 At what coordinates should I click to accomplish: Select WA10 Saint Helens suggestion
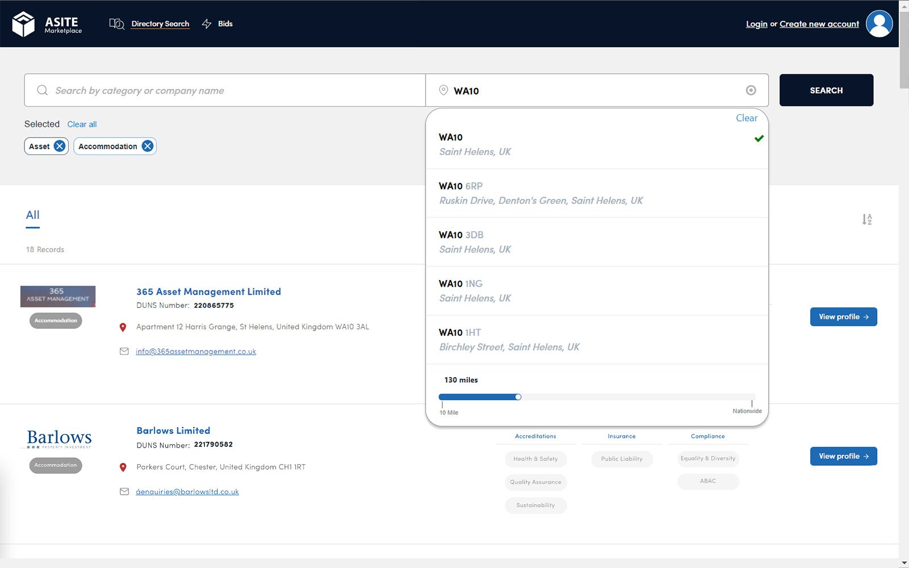pos(597,145)
